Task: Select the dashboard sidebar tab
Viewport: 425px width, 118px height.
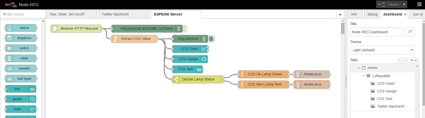Action: (x=393, y=14)
